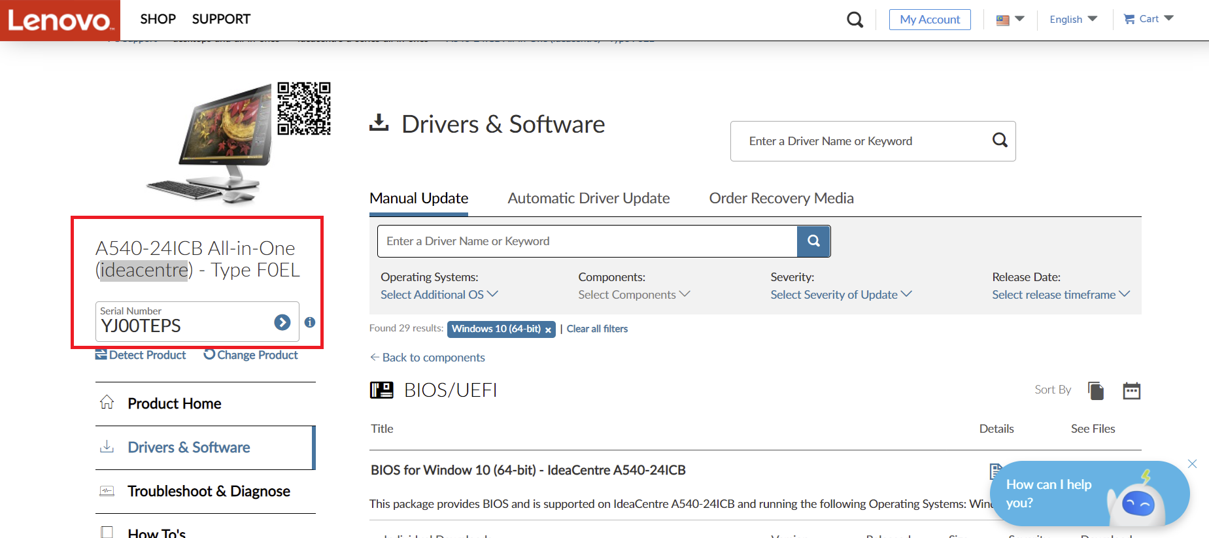Close the chat assistant popup
Viewport: 1209px width, 538px height.
pyautogui.click(x=1192, y=463)
